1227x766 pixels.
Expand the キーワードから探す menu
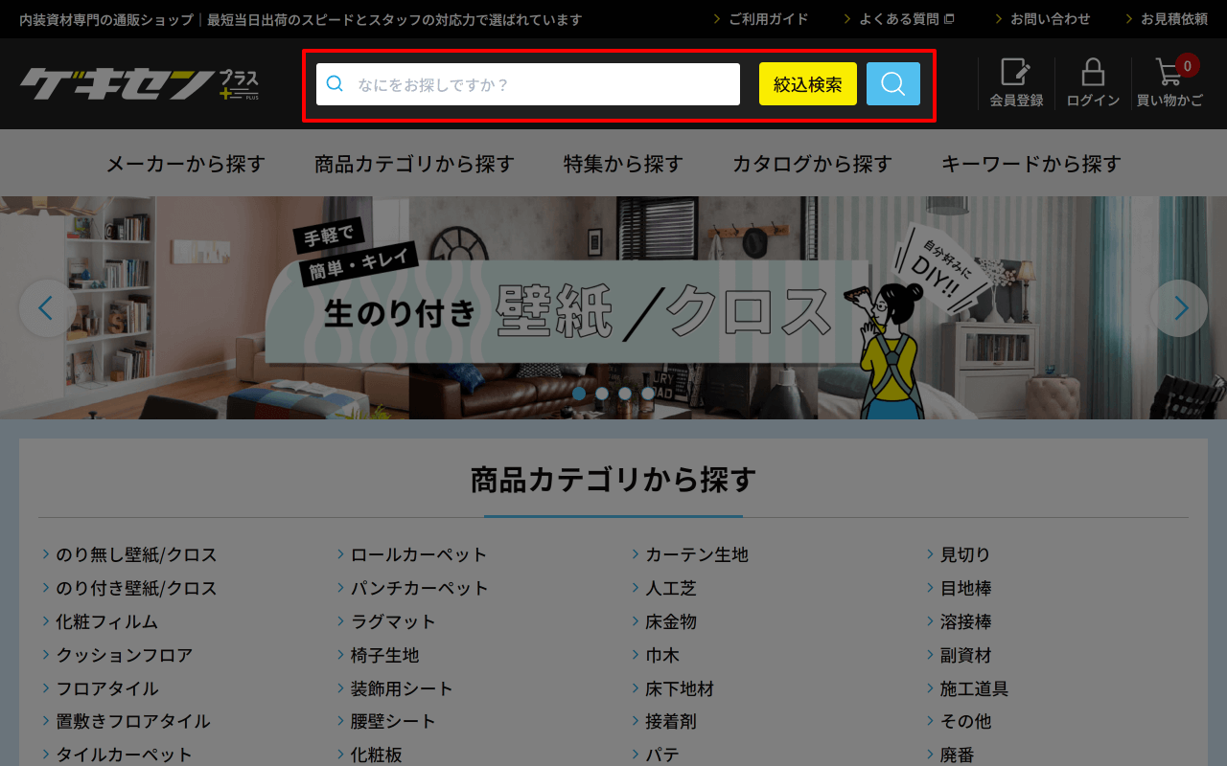point(1030,164)
